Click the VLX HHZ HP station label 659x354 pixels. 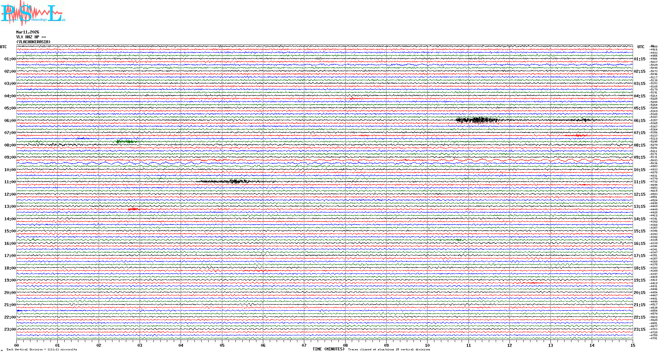31,37
